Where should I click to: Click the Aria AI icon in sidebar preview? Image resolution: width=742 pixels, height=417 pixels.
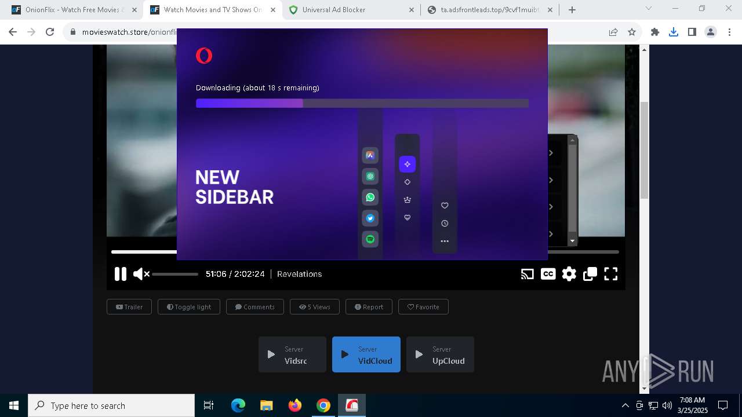pos(370,155)
